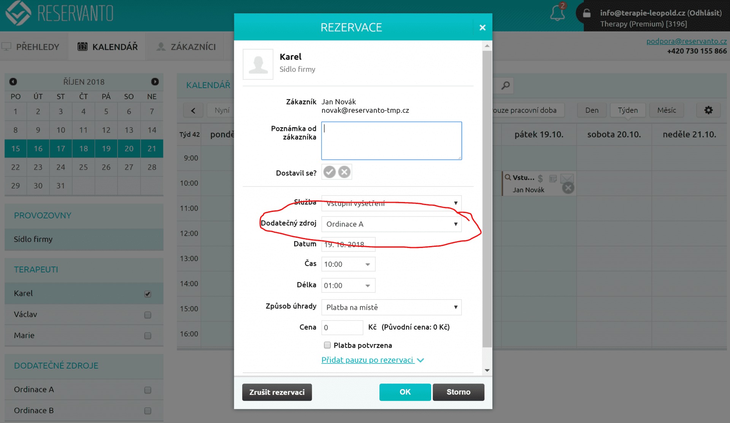730x423 pixels.
Task: Enable the Platba potvrzena checkbox
Action: point(327,345)
